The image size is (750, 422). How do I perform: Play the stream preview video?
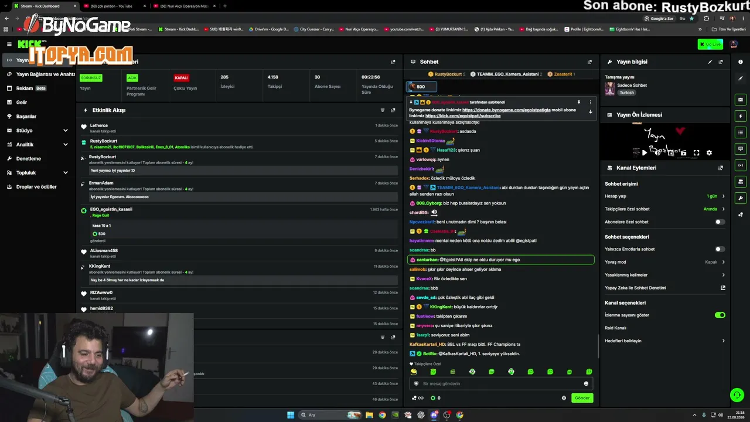(x=645, y=153)
